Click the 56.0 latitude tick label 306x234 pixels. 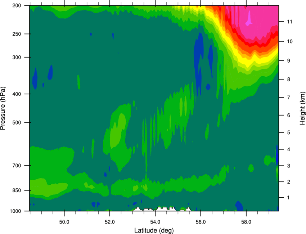click(201, 222)
